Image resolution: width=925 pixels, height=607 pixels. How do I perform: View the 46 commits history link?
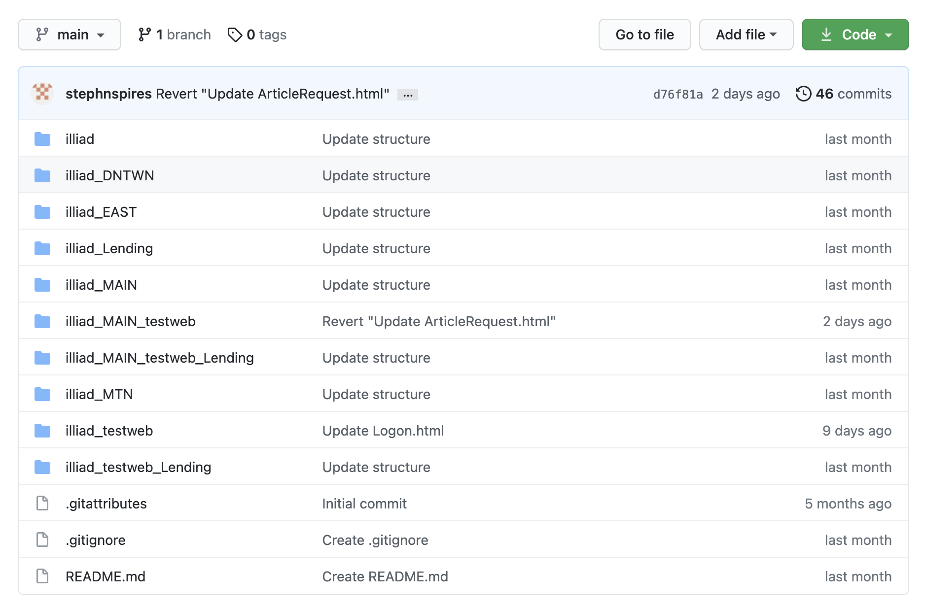tap(853, 94)
